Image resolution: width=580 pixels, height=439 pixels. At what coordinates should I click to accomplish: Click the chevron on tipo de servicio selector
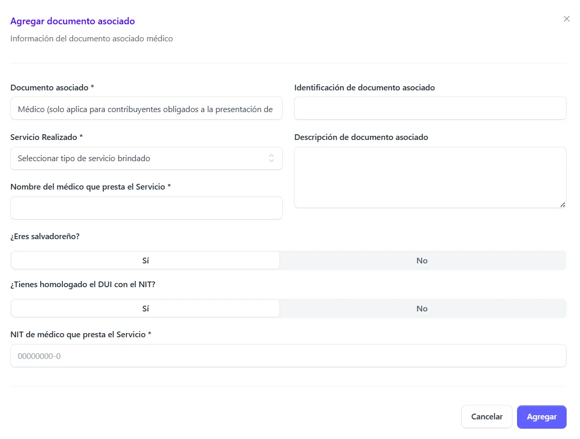click(x=272, y=158)
